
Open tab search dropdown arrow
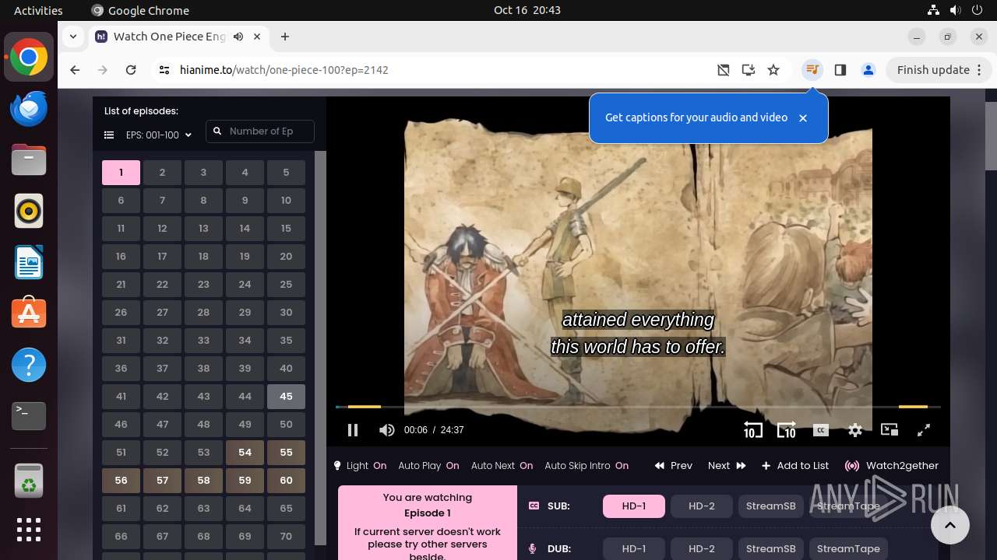pyautogui.click(x=72, y=37)
